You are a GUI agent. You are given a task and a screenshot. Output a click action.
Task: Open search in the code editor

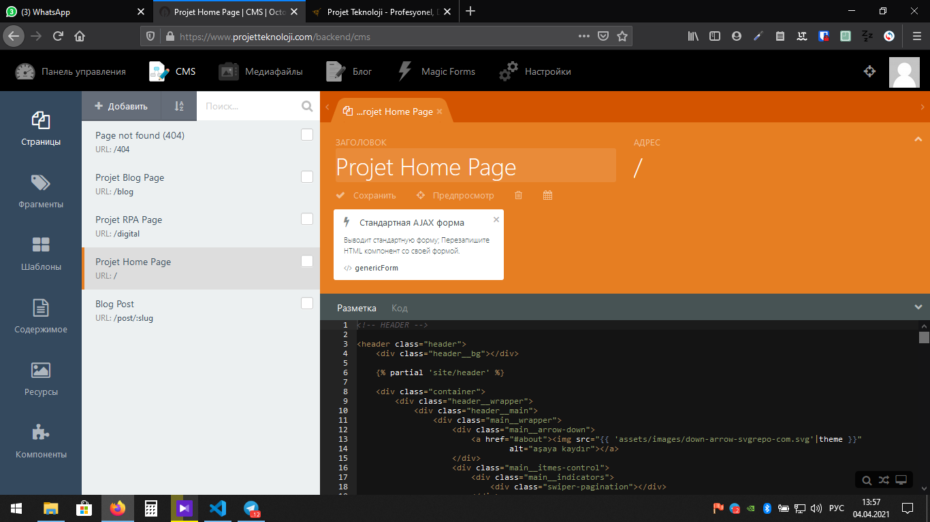pos(867,481)
